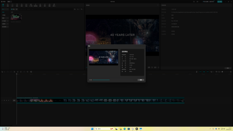This screenshot has height=131, width=233.
Task: Click the timeline zoom-in icon
Action: (x=231, y=72)
